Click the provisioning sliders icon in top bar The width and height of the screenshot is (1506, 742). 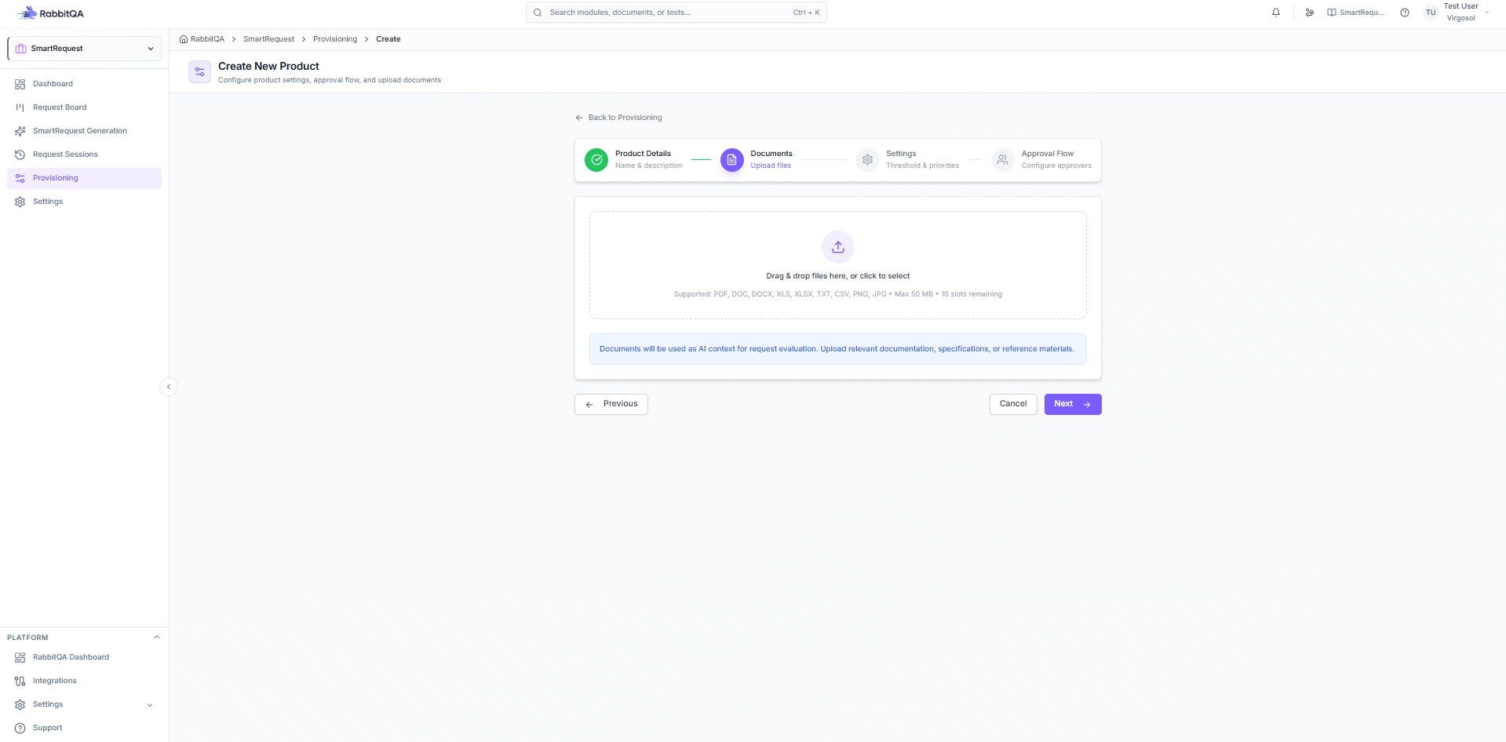(1309, 13)
